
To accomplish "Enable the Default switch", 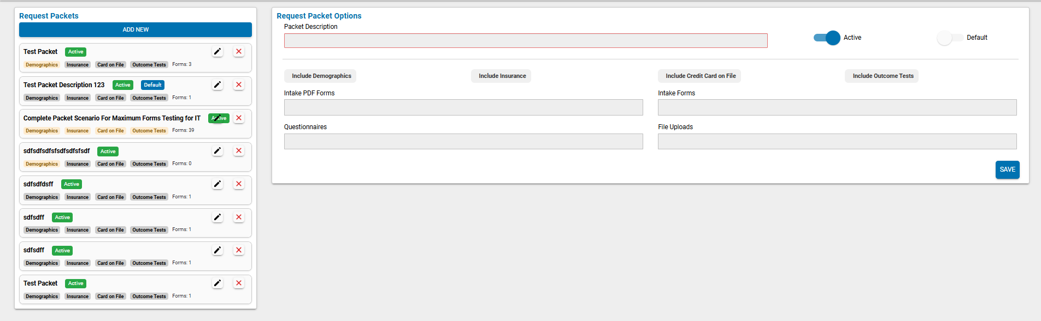I will click(950, 38).
